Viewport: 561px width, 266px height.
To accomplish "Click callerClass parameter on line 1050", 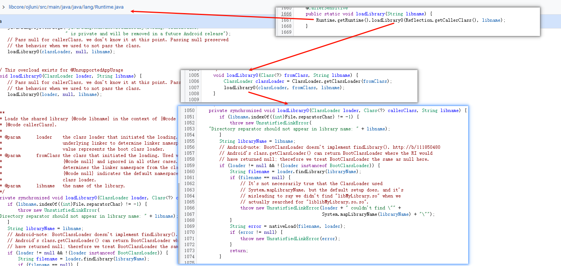I will (x=403, y=111).
